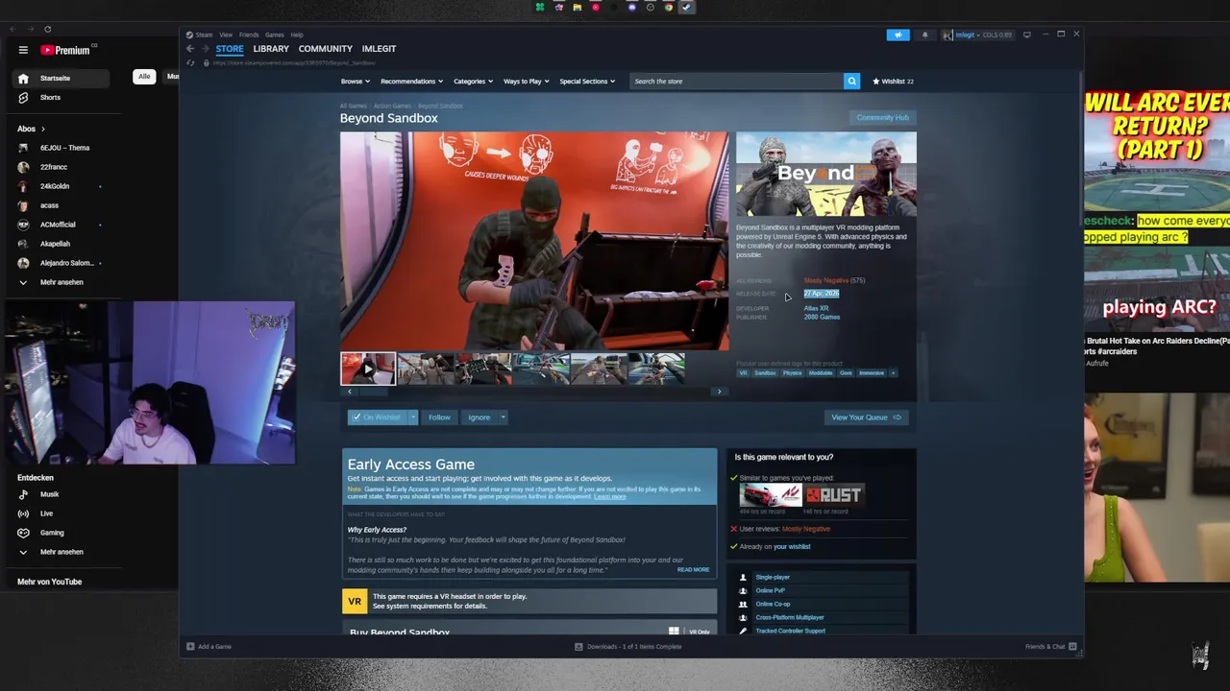
Task: Open the Friends menu
Action: click(x=250, y=35)
